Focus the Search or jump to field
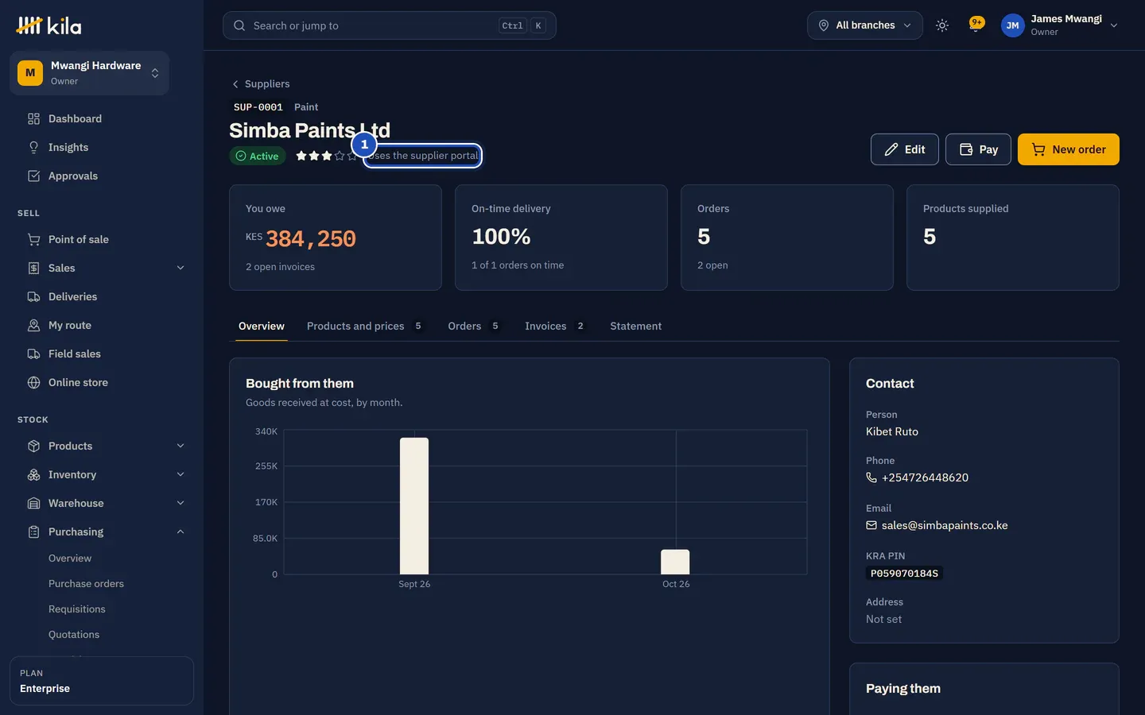 point(390,25)
